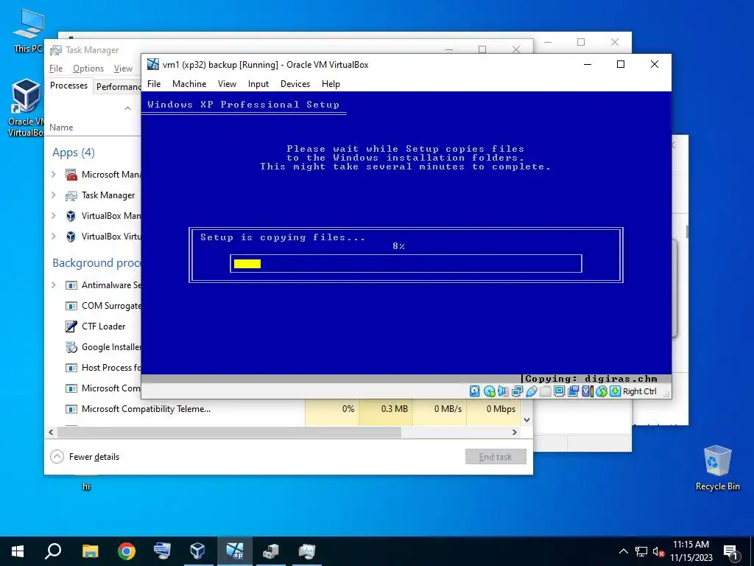Open the Machine menu in VirtualBox
Screen dimensions: 754x566
coord(189,84)
